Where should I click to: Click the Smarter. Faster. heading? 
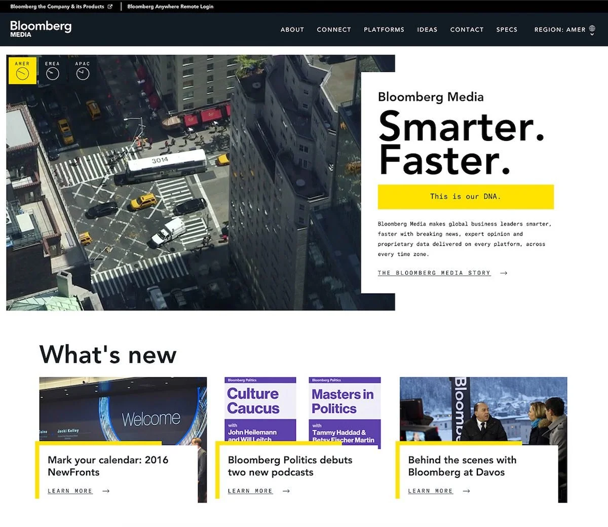point(461,143)
